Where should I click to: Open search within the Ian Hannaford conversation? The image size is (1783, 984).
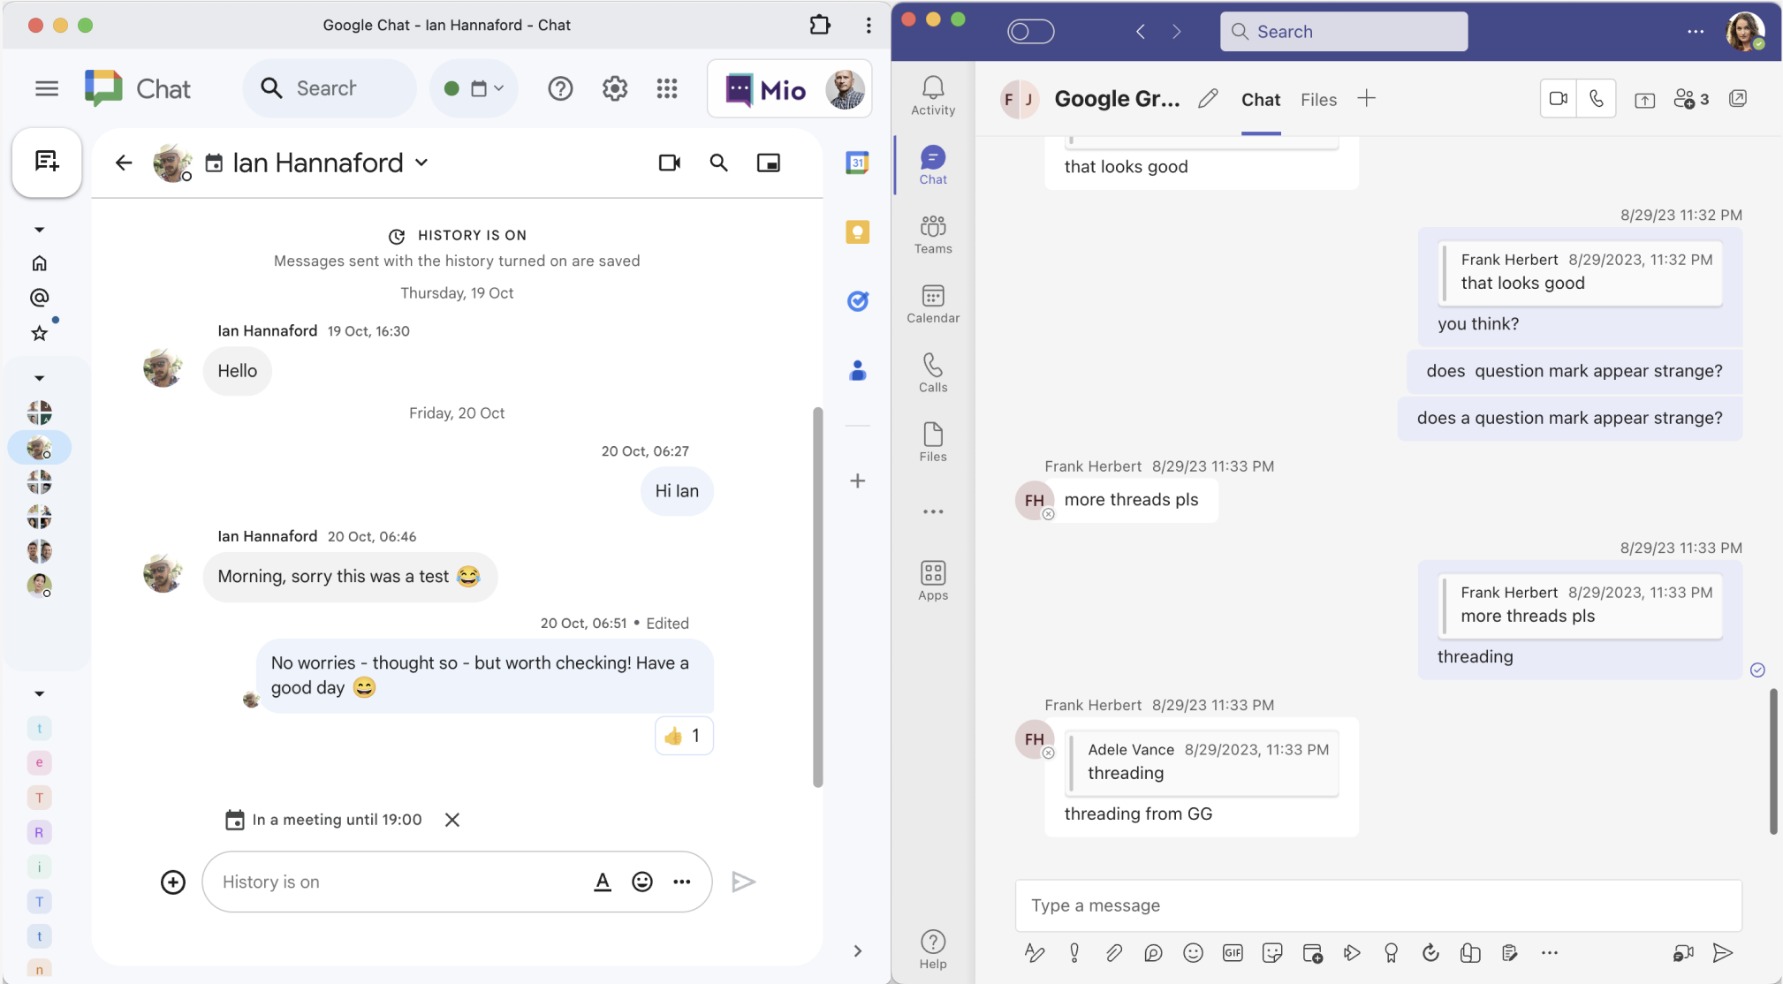pos(719,163)
